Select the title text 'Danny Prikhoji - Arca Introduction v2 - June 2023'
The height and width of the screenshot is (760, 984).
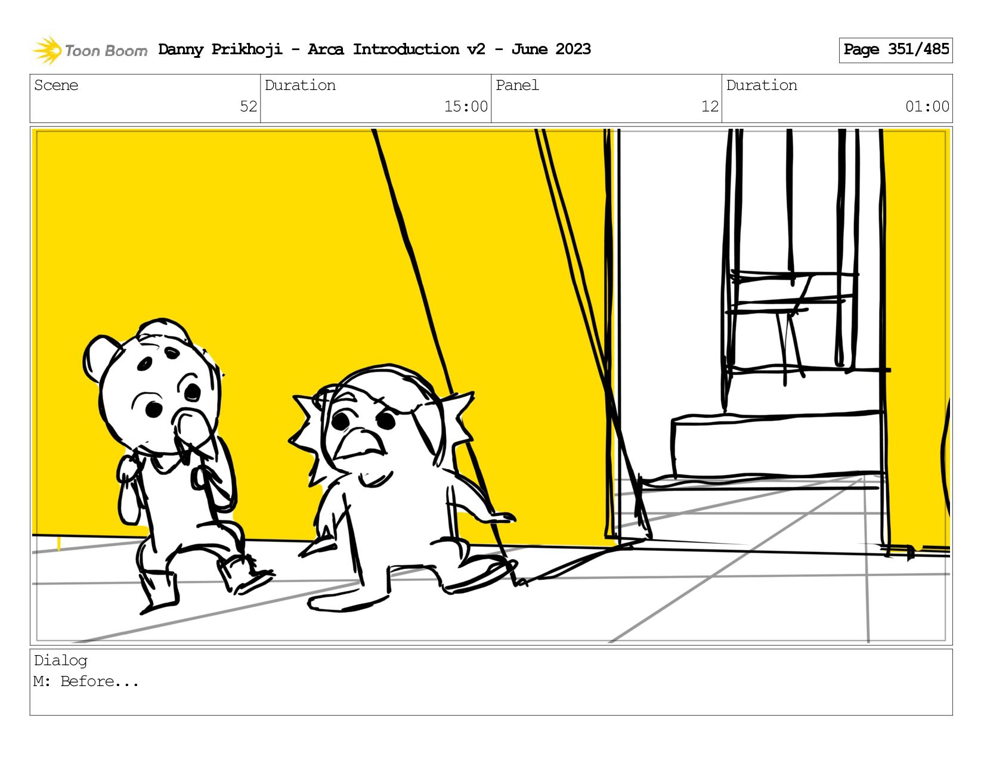375,49
